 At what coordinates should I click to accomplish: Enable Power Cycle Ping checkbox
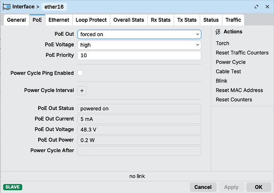(x=80, y=73)
